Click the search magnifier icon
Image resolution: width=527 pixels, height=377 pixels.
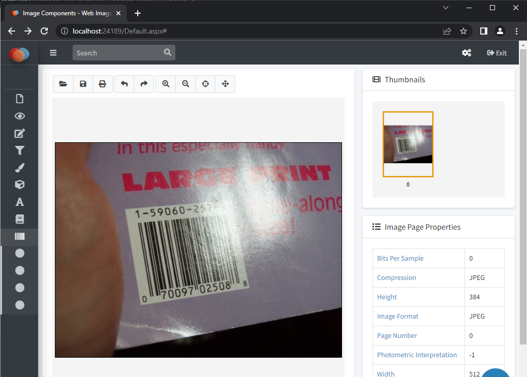tap(167, 52)
